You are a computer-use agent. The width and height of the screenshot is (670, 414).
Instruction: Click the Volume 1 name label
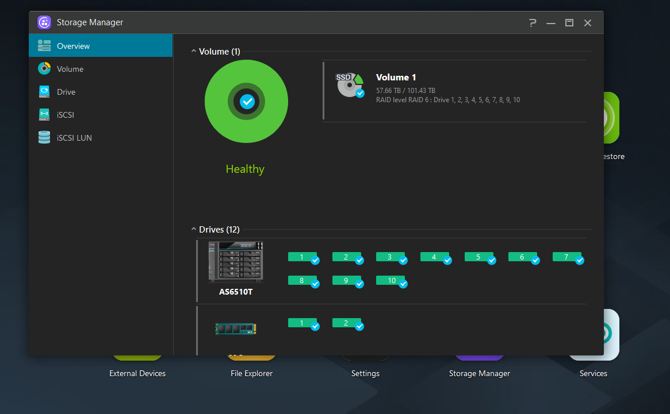point(396,78)
